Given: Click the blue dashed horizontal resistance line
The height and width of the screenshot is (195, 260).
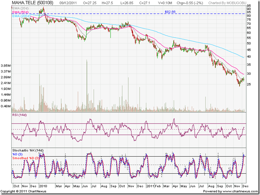Looking at the screenshot, I should [x=125, y=14].
